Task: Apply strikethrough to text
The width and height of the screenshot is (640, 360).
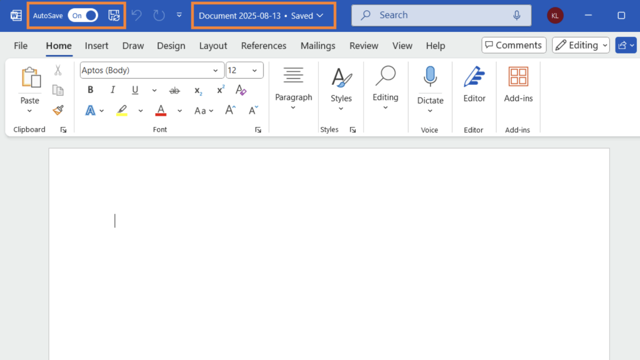Action: (x=174, y=90)
